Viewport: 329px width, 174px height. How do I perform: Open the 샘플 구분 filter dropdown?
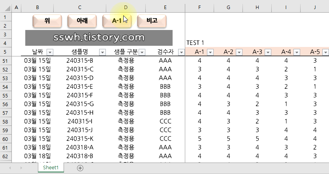tap(142, 52)
